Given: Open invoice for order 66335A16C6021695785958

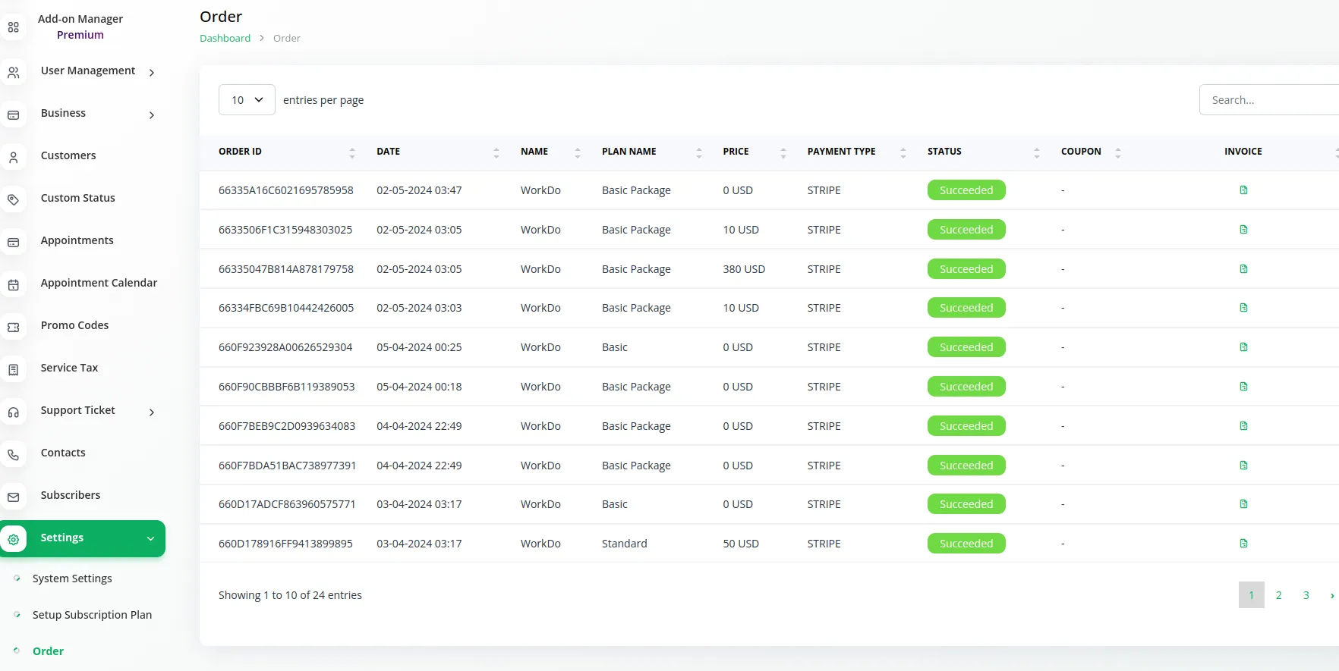Looking at the screenshot, I should 1243,190.
